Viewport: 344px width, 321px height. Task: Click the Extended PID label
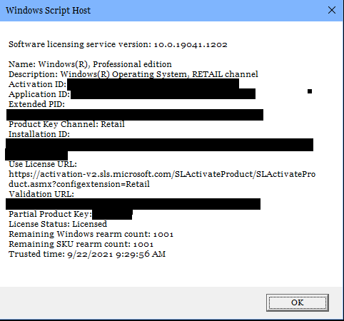click(x=36, y=104)
